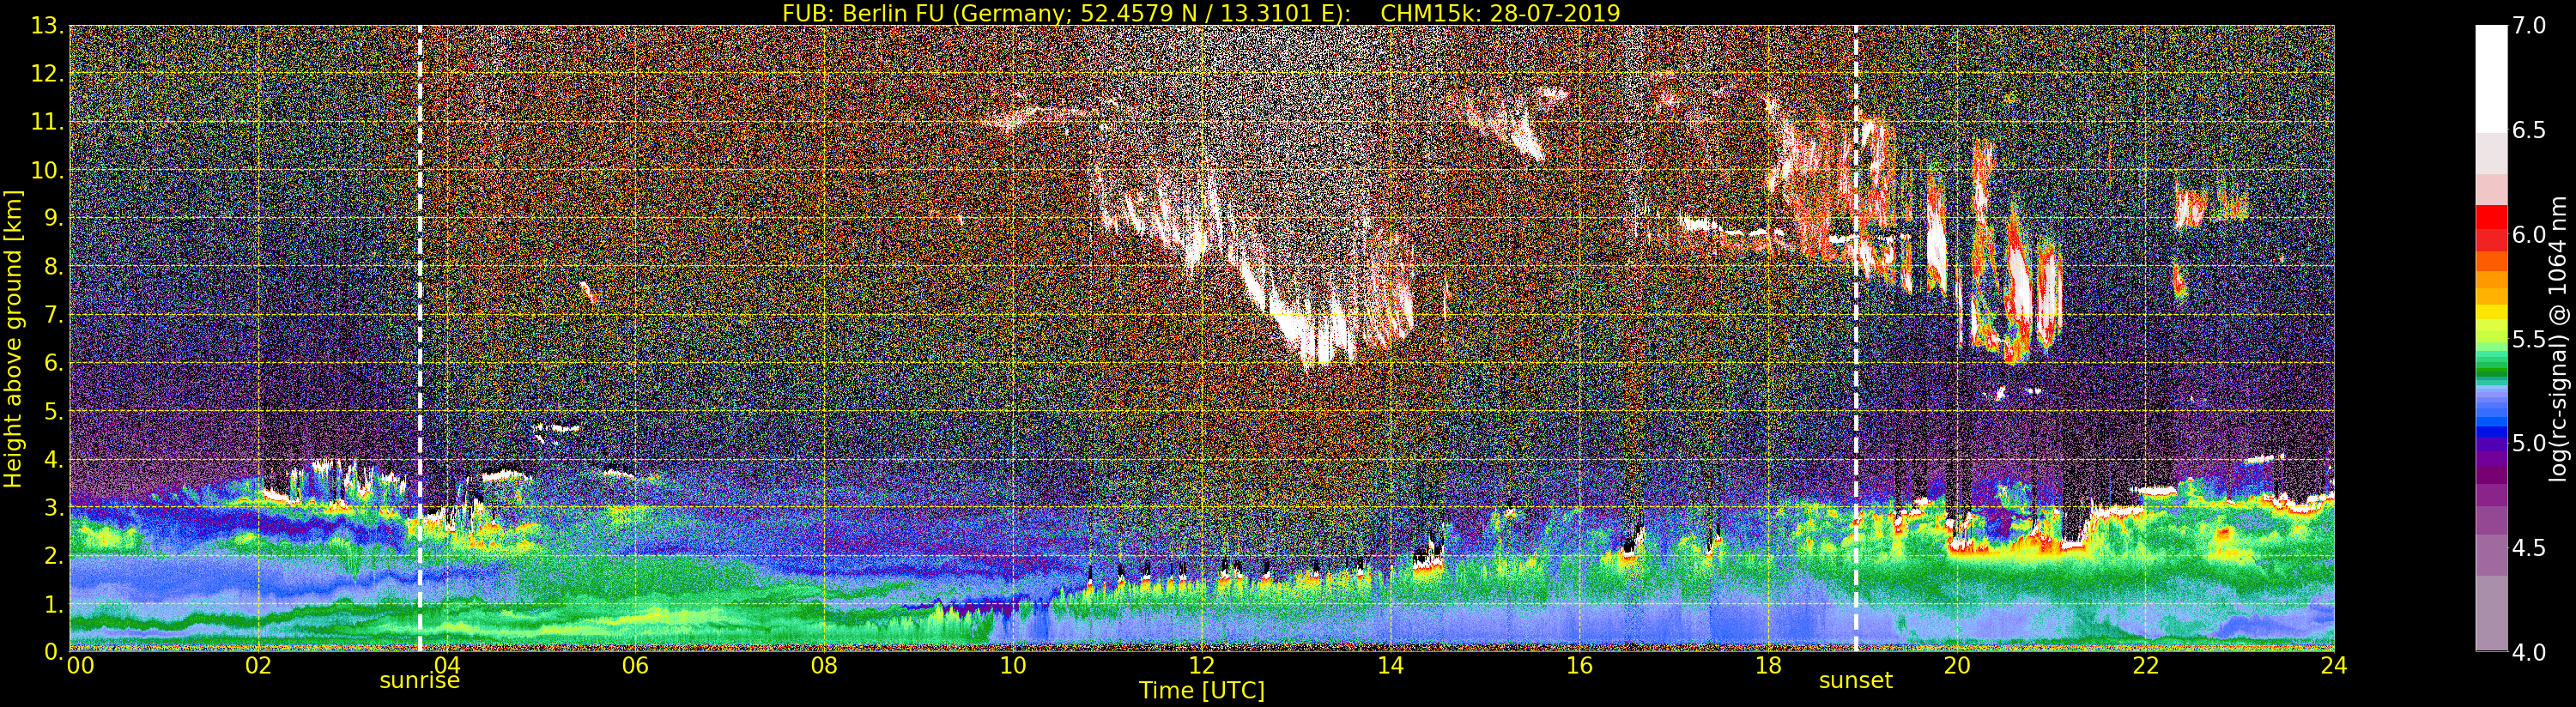Image resolution: width=2576 pixels, height=707 pixels.
Task: Click the "4.5" value on the colorbar scale
Action: 2529,547
